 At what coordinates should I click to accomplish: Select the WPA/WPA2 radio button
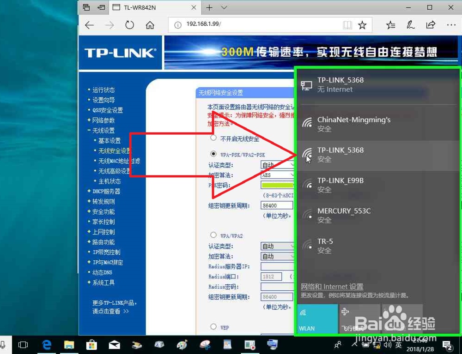coord(213,235)
